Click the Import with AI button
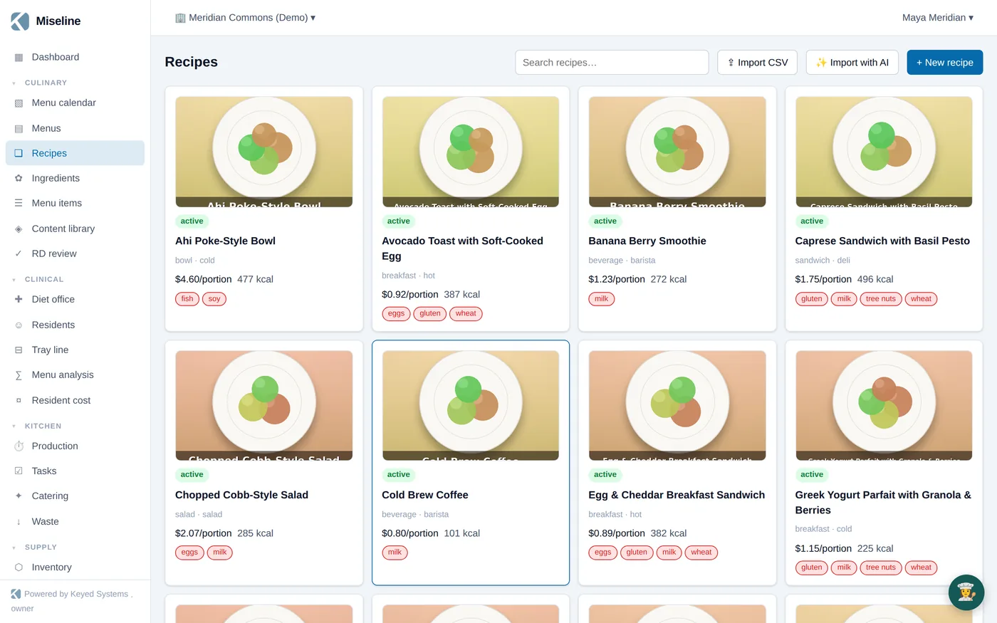Image resolution: width=997 pixels, height=623 pixels. 852,63
